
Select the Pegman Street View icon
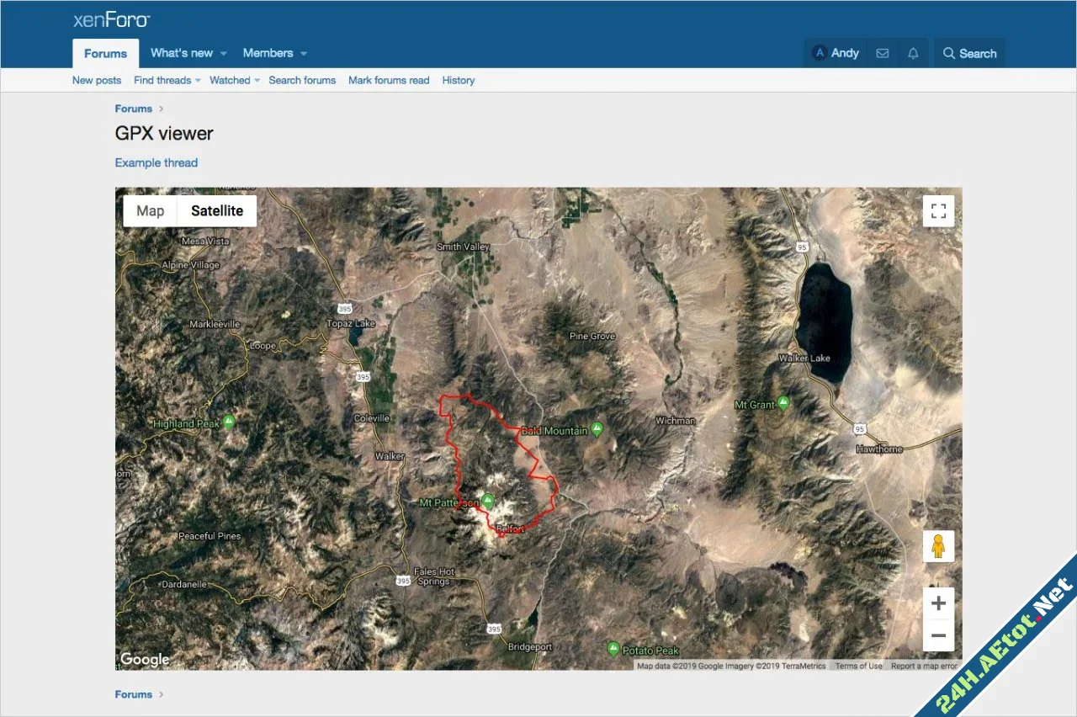(938, 545)
